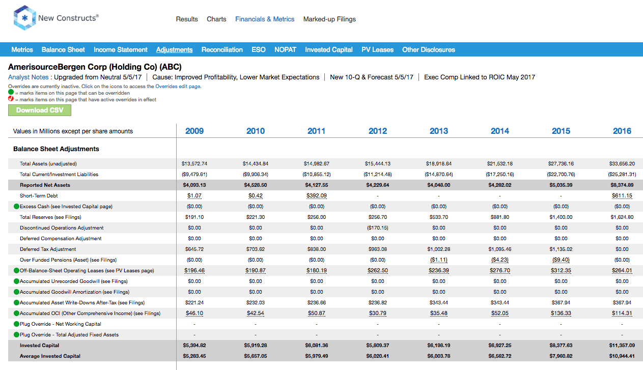This screenshot has width=643, height=370.
Task: Click the 2009 year column header
Action: (194, 131)
